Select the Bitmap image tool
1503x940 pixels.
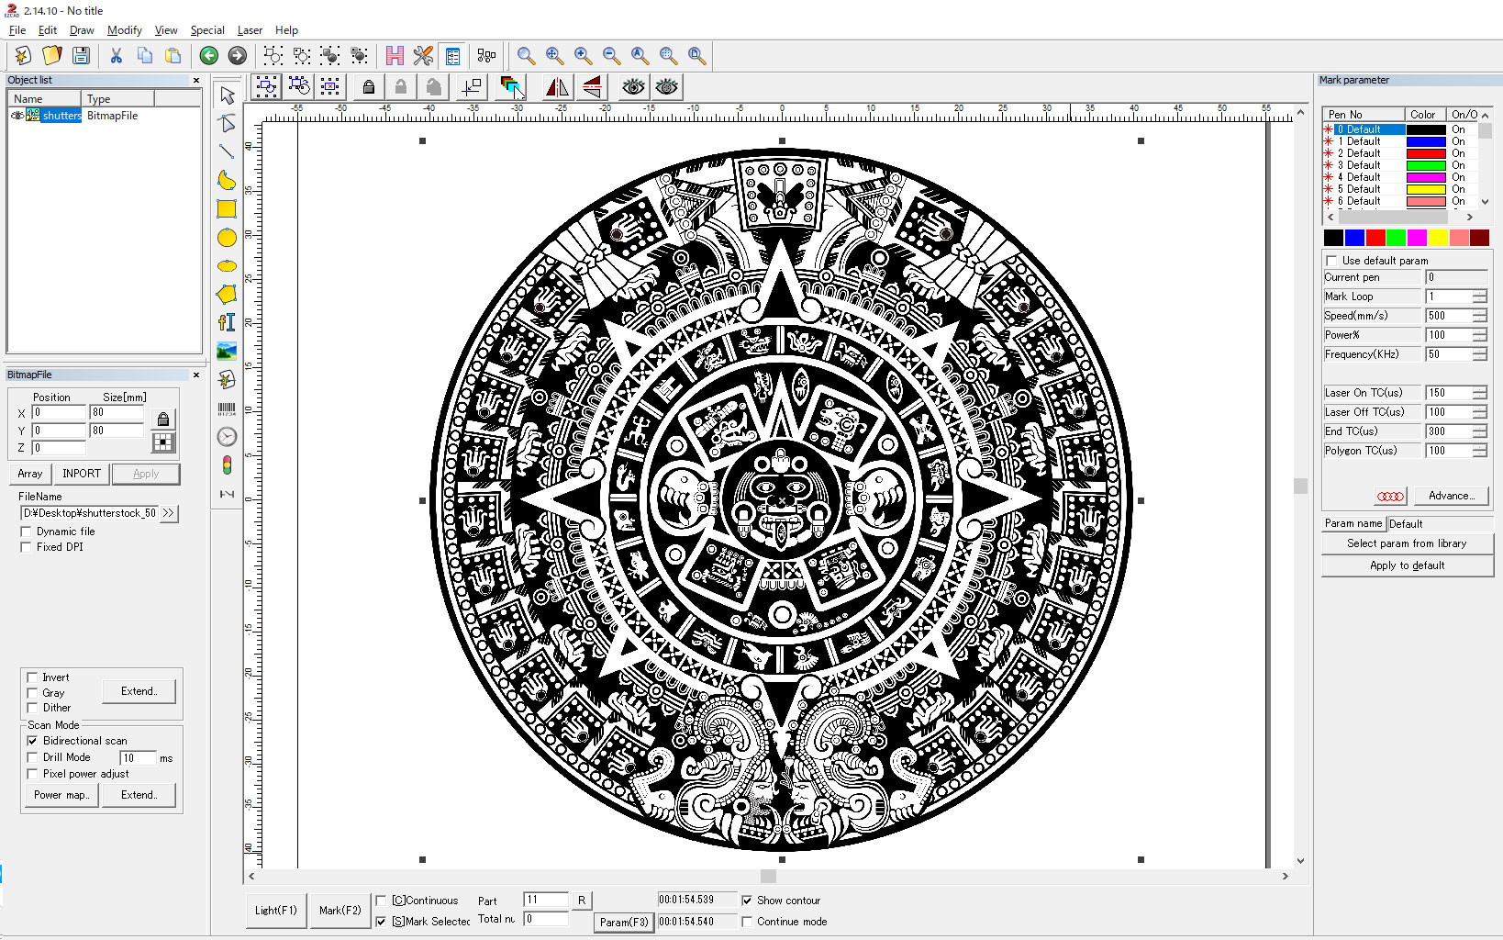(227, 351)
